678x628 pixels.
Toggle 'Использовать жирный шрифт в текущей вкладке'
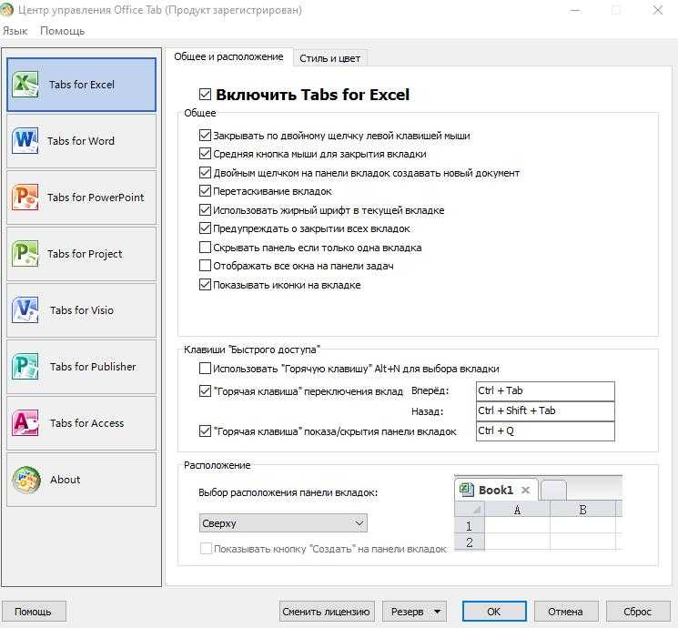tap(205, 209)
